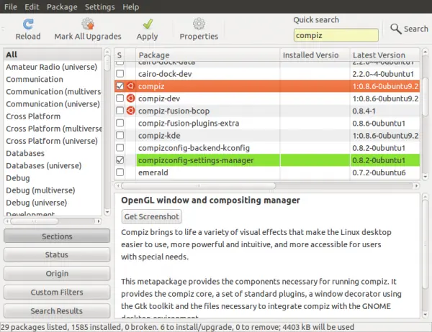Select compizconfig-settings-manager package name
Screen dimensions: 432x332
coord(196,160)
